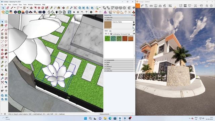
Task: Click the Measurements input box
Action: [x=122, y=114]
